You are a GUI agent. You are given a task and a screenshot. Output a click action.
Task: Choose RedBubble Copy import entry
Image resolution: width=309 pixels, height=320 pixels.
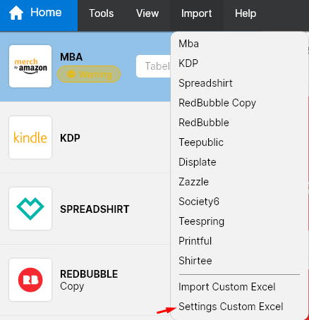point(217,103)
